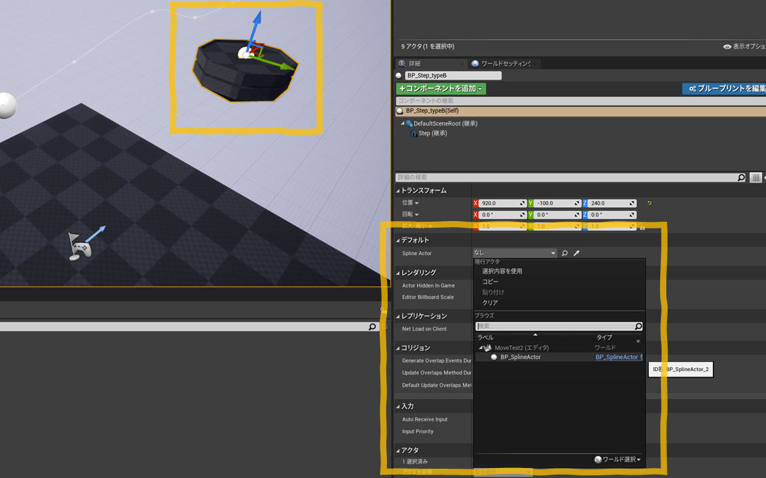Click the white sphere actor in viewport

coord(6,106)
